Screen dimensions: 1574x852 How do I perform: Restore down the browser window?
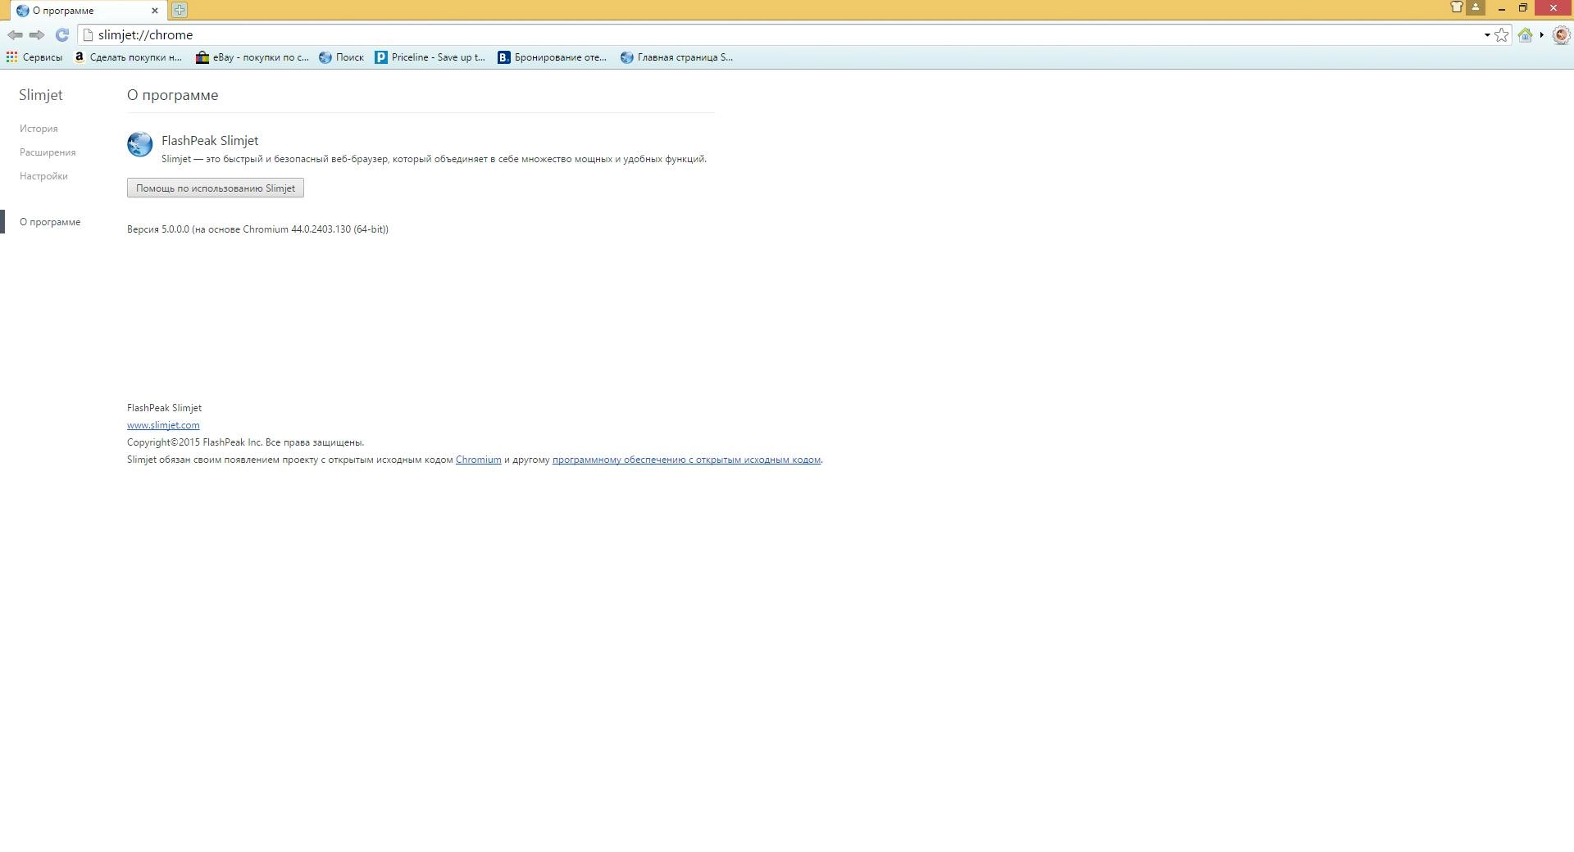point(1523,8)
